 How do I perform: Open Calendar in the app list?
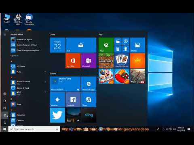tap(29, 120)
